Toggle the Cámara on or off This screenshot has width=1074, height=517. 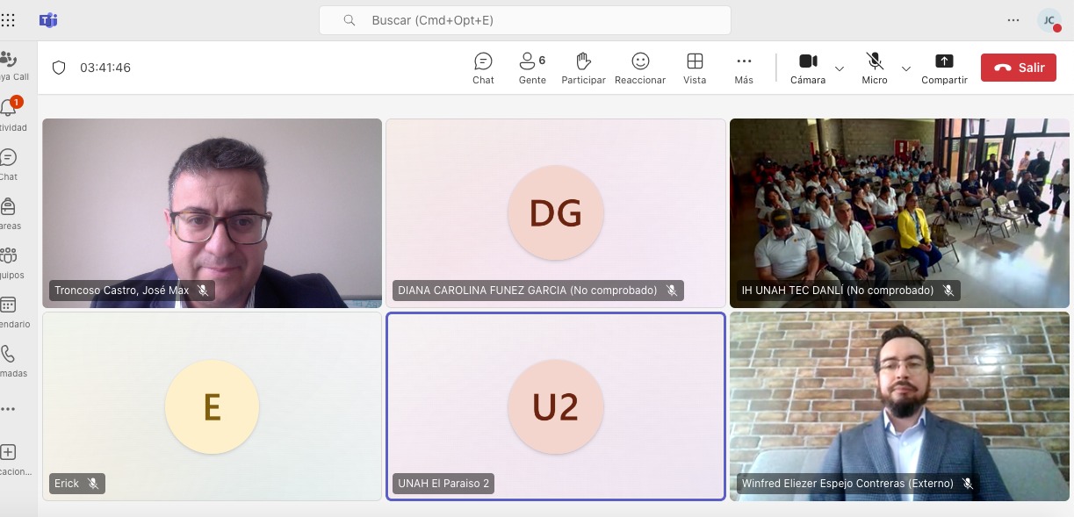(808, 68)
